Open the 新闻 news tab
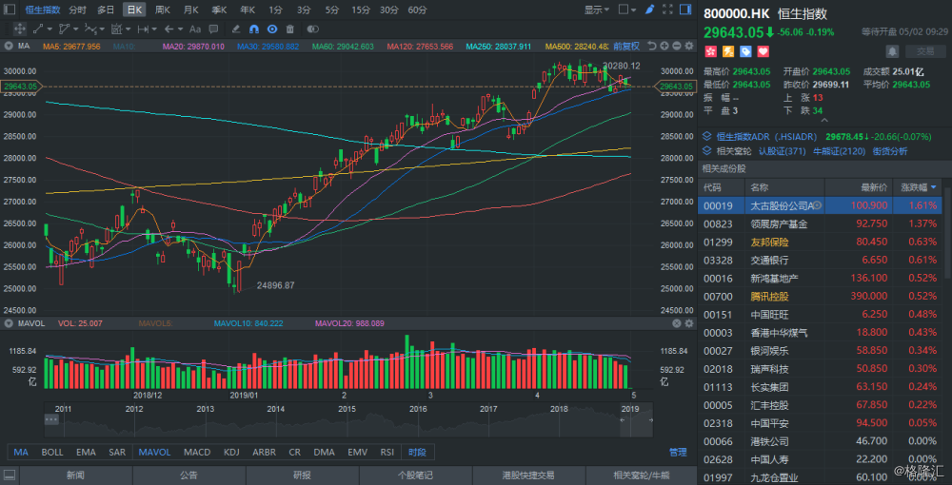The image size is (952, 485). [76, 475]
